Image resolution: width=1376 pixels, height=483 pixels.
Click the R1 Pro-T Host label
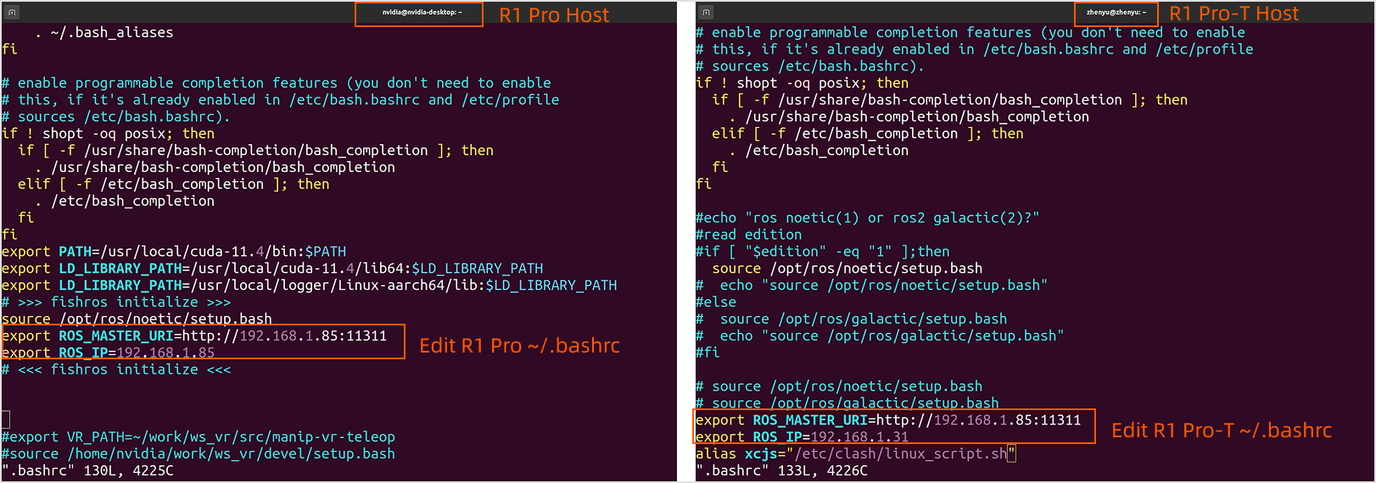click(x=1233, y=14)
